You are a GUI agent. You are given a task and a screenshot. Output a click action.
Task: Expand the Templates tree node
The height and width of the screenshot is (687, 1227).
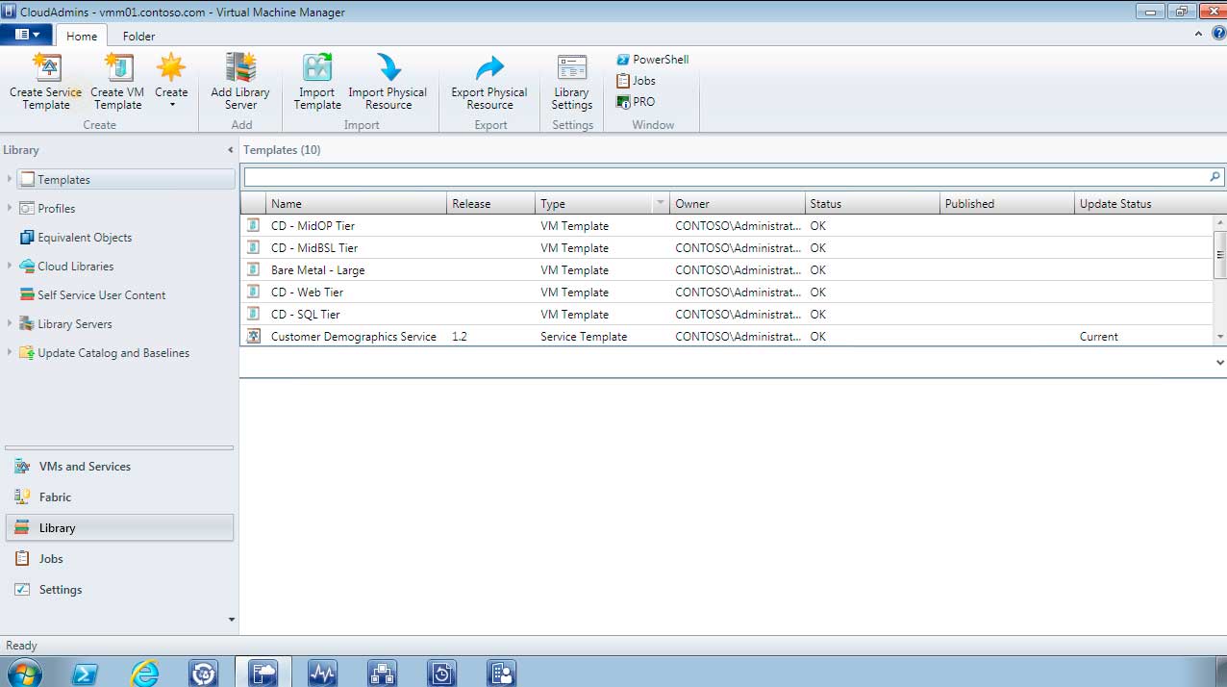[x=10, y=179]
